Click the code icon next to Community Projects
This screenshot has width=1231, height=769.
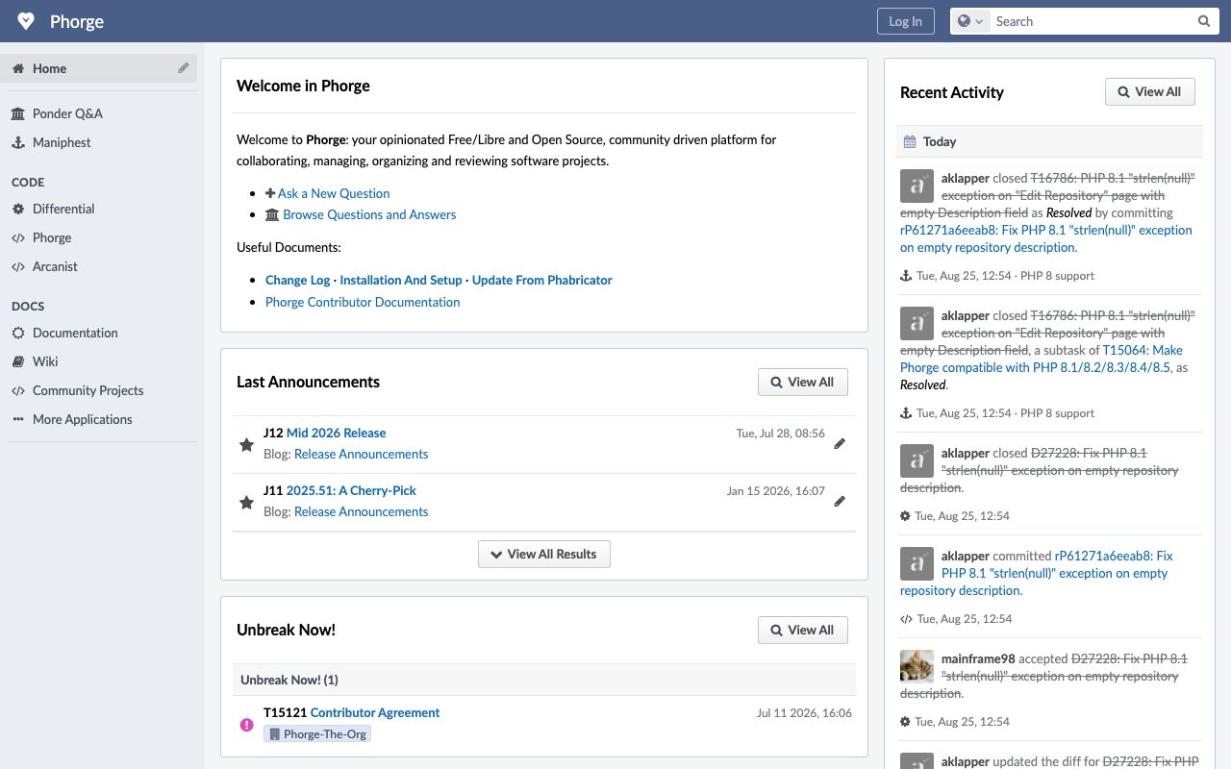pyautogui.click(x=18, y=390)
